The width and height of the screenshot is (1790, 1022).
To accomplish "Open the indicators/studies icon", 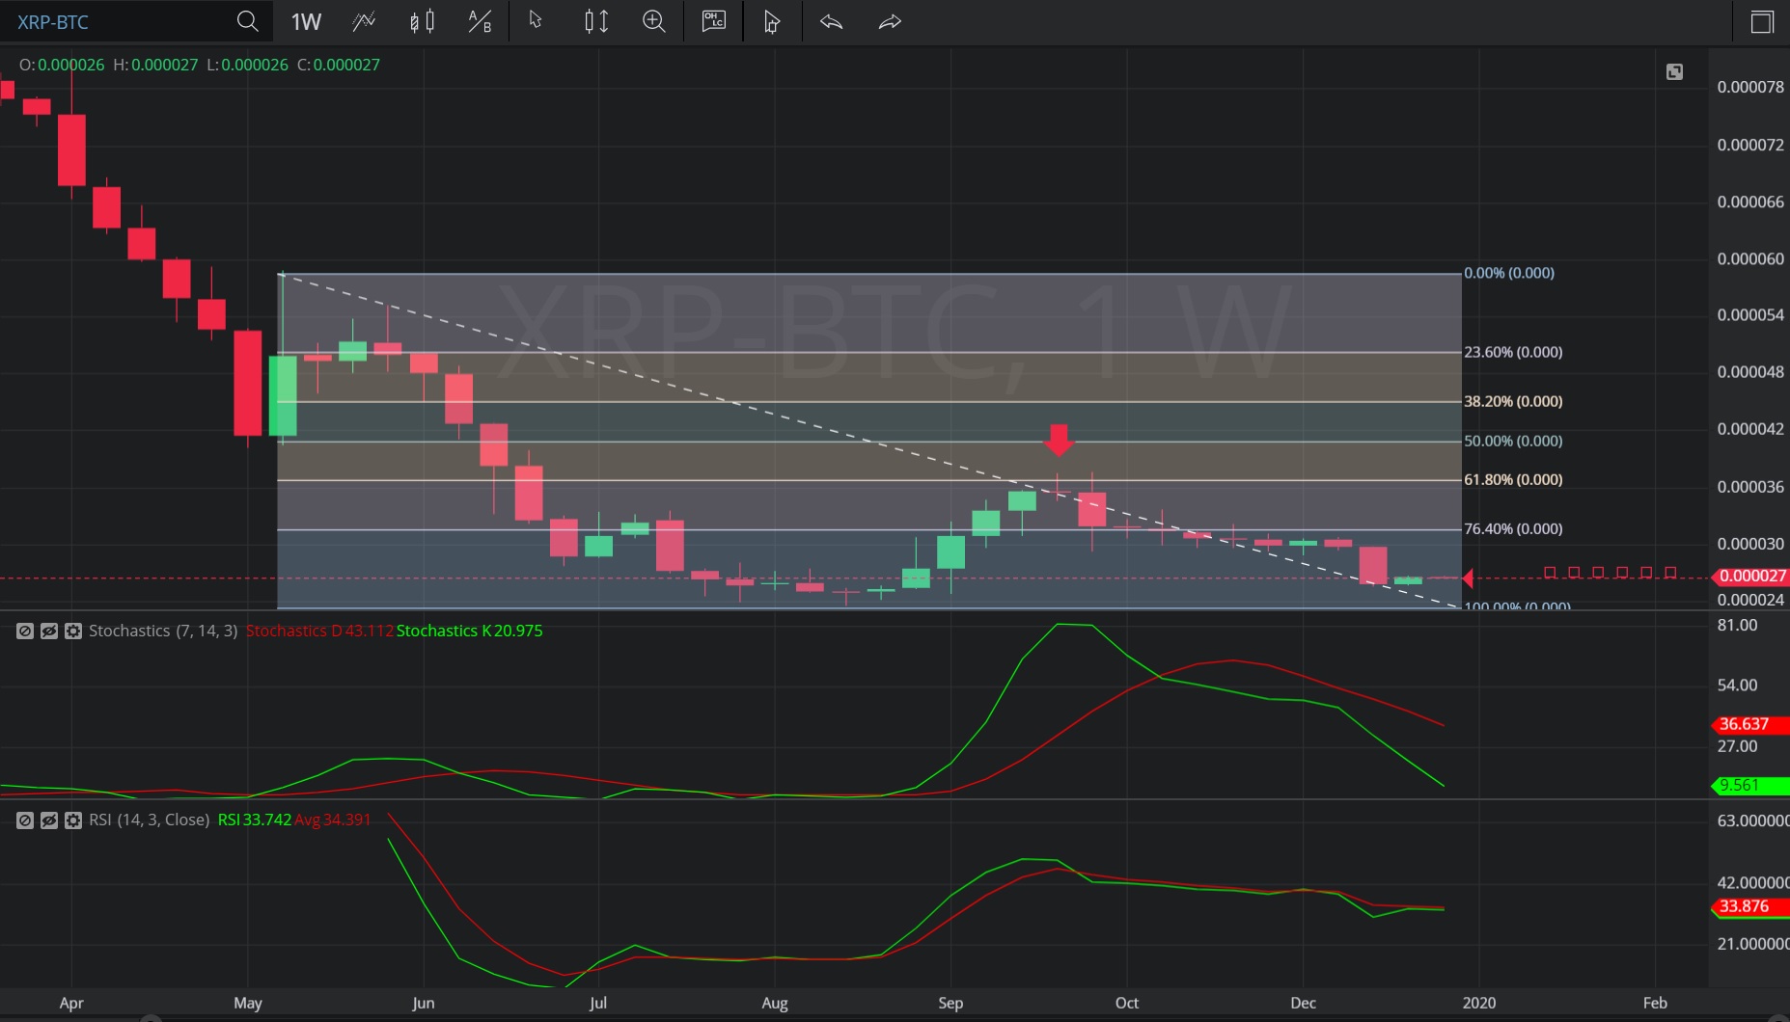I will [x=364, y=21].
